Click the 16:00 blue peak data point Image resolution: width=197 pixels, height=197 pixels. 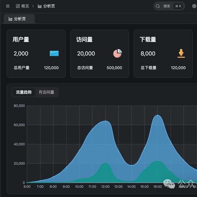(158, 115)
